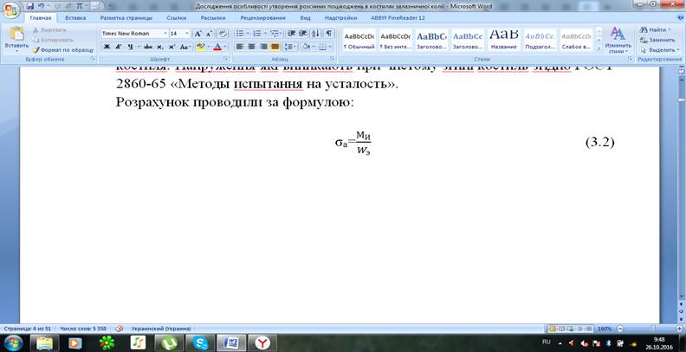Switch to the Вставка tab
This screenshot has width=686, height=352.
[75, 17]
